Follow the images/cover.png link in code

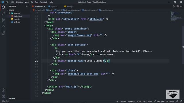click(79, 35)
